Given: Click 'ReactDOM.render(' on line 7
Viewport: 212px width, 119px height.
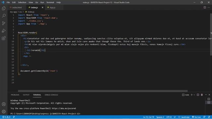Looking at the screenshot, I should click(x=27, y=33).
